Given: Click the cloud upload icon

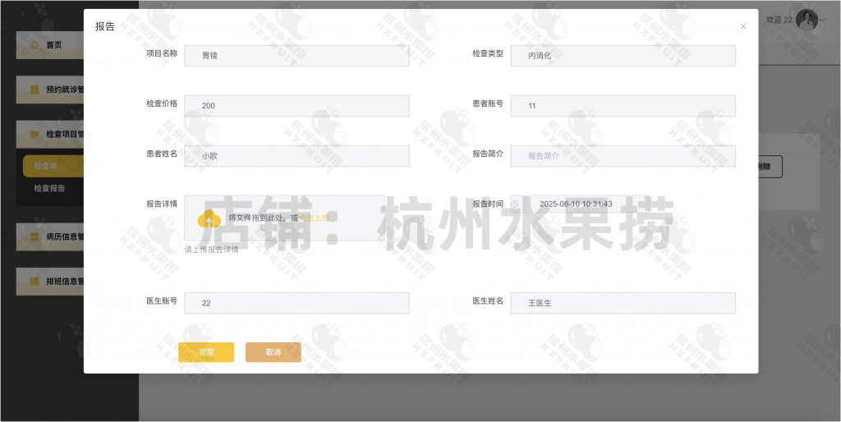Looking at the screenshot, I should pyautogui.click(x=209, y=218).
